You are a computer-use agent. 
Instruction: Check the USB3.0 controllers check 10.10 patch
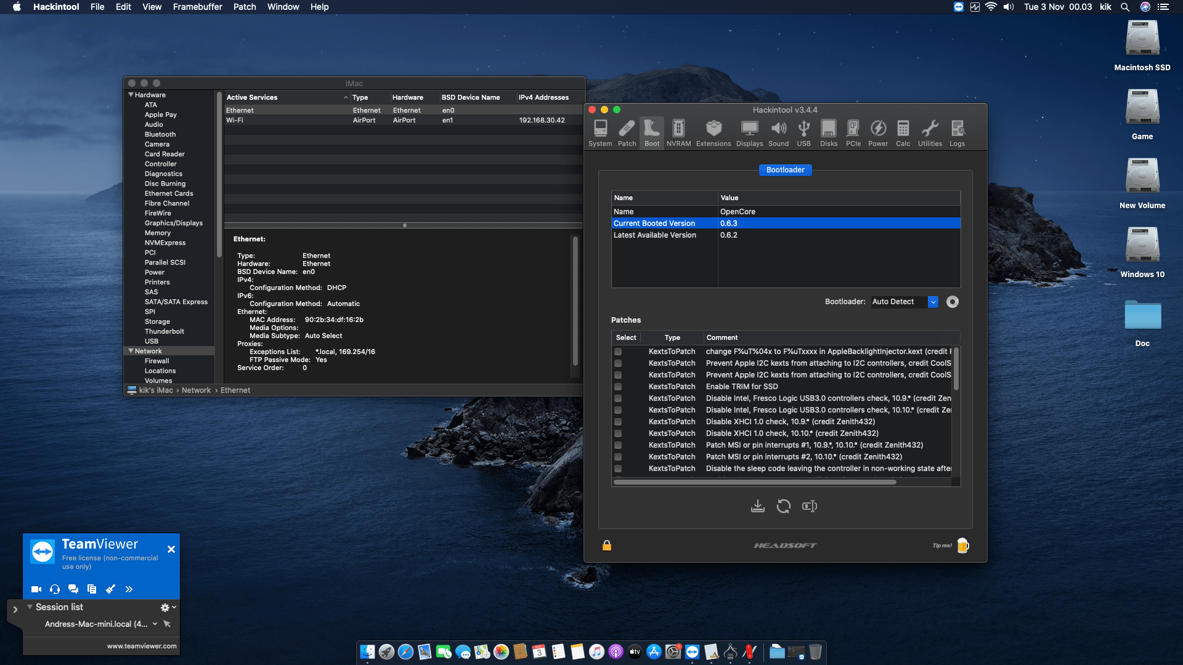[x=618, y=410]
